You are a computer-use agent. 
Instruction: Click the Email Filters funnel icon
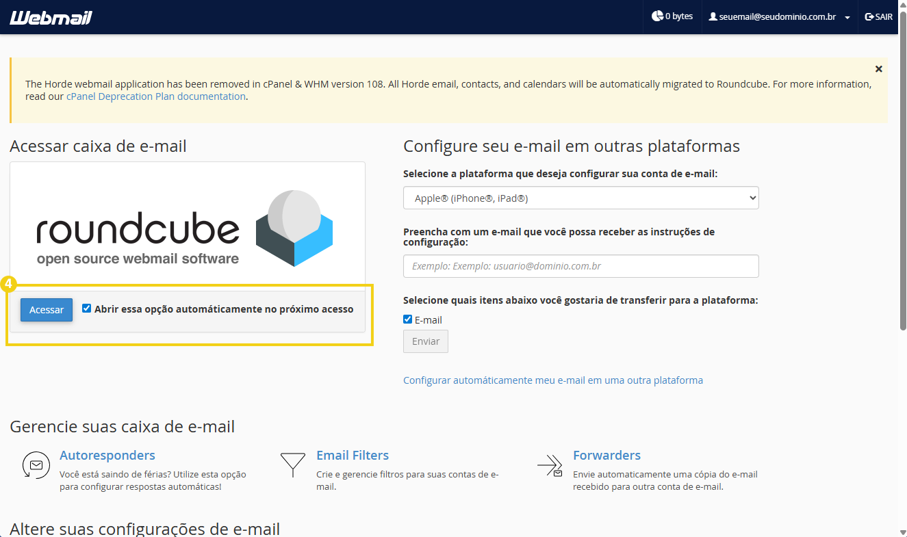click(x=293, y=465)
